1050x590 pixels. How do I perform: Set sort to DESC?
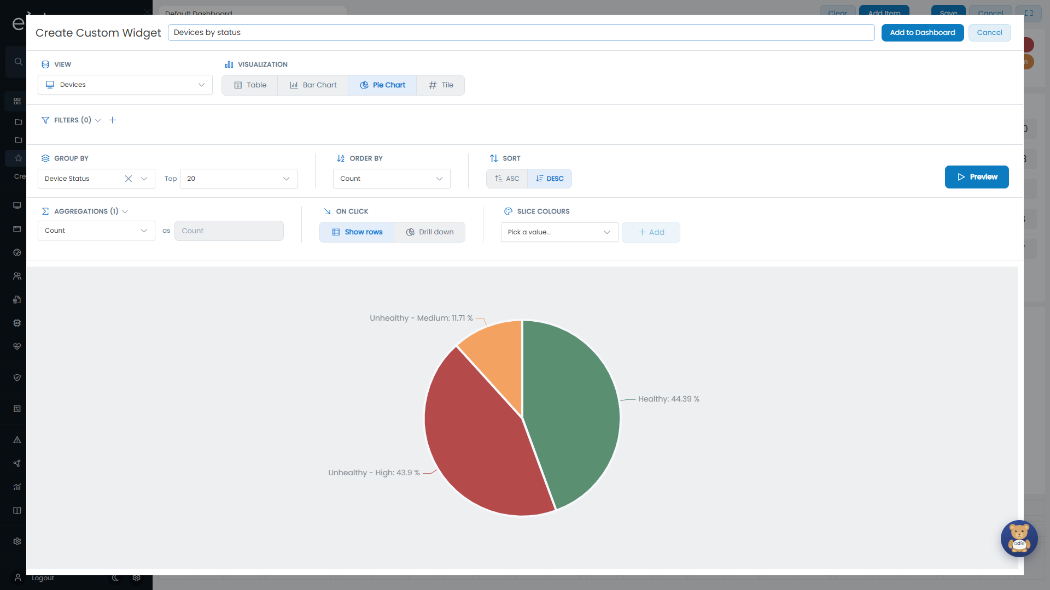pyautogui.click(x=550, y=179)
